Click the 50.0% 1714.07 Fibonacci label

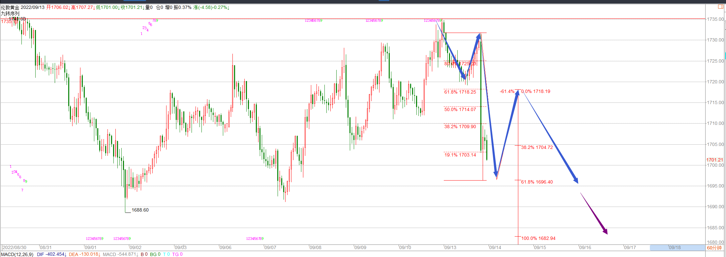[460, 109]
